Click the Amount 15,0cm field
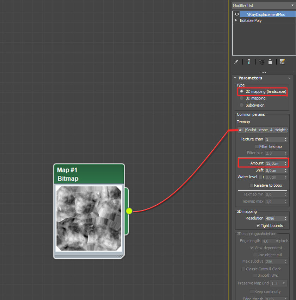The height and width of the screenshot is (300, 296). [x=275, y=163]
